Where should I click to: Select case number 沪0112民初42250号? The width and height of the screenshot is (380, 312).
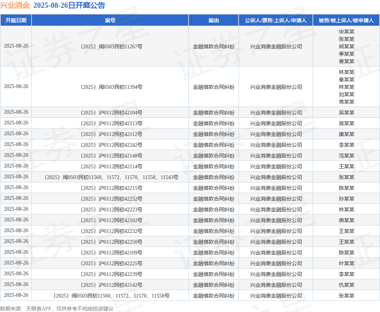(x=111, y=242)
